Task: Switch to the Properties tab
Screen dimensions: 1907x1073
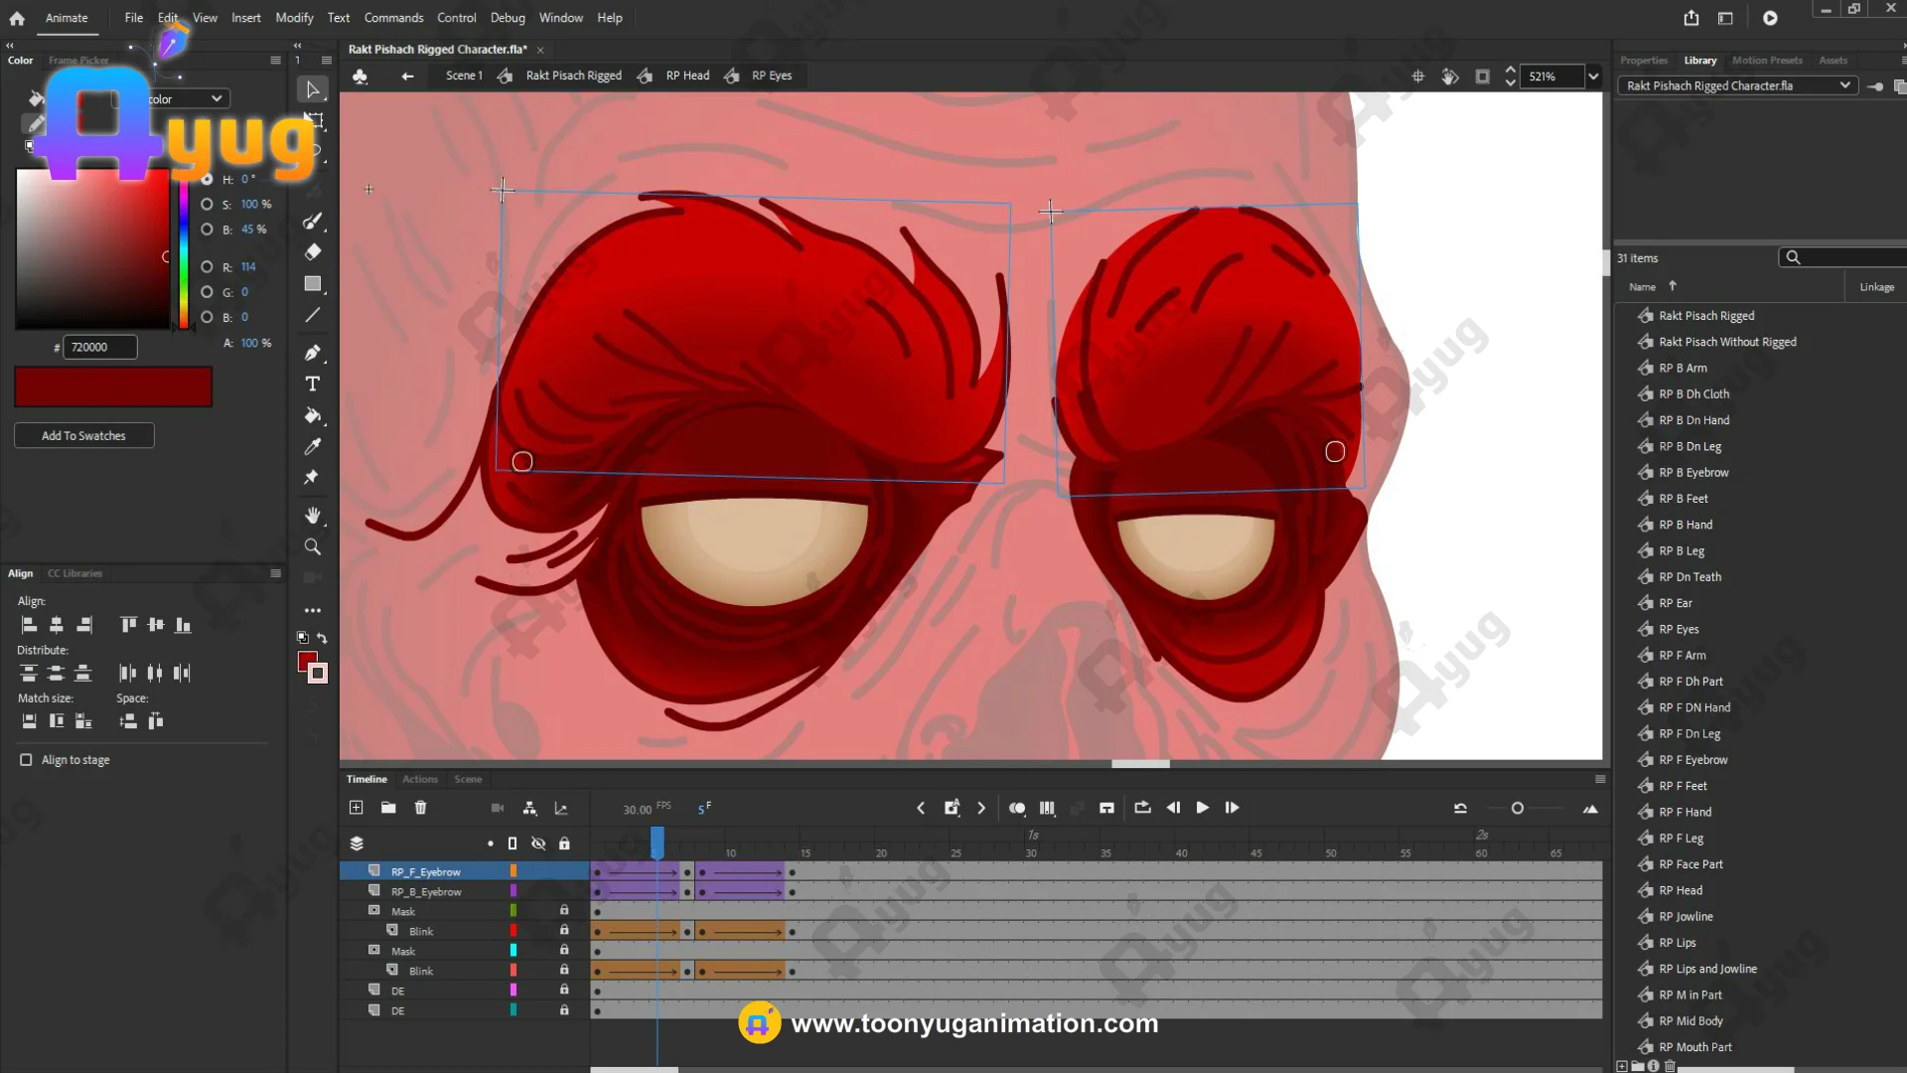Action: [x=1643, y=61]
